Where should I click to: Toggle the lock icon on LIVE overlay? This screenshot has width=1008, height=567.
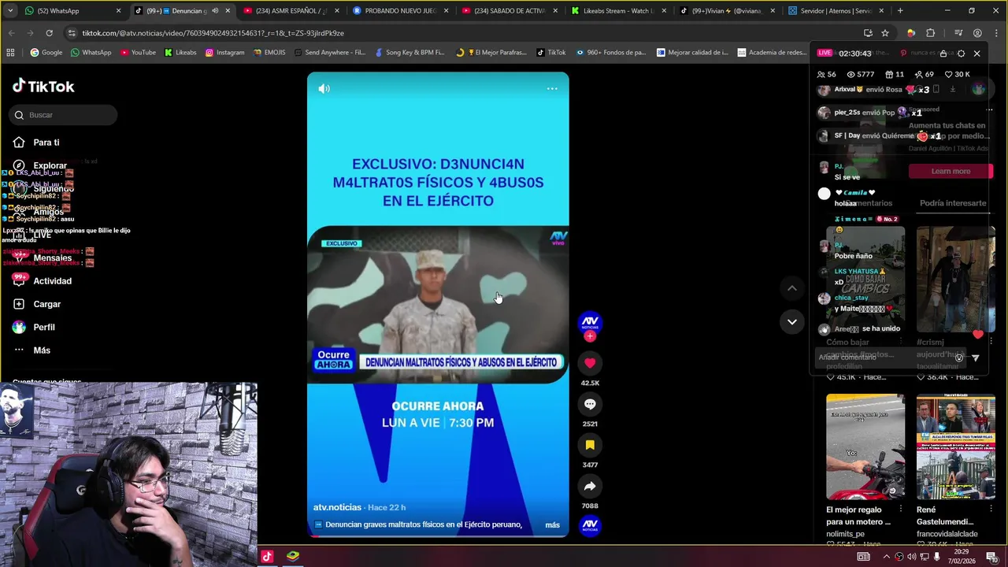[x=943, y=54]
